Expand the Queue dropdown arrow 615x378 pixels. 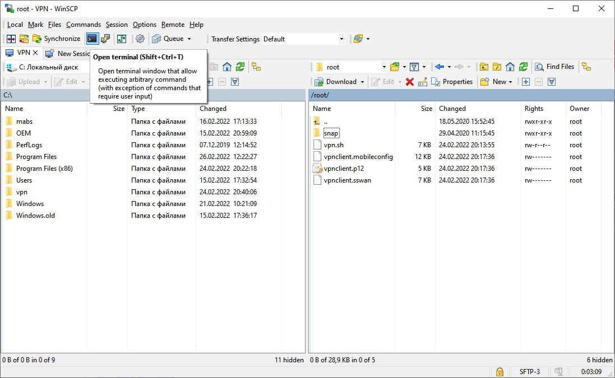pos(189,39)
